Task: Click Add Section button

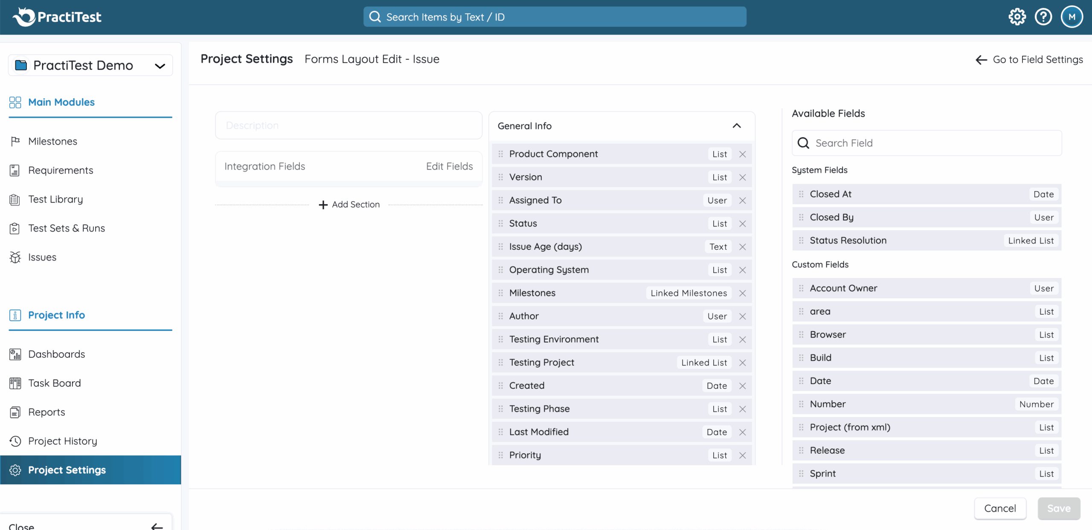Action: pos(349,205)
